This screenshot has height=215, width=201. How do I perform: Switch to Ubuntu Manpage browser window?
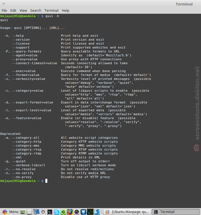(127, 212)
